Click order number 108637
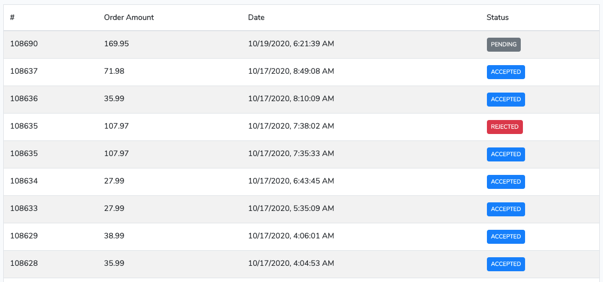The width and height of the screenshot is (603, 282). (24, 71)
